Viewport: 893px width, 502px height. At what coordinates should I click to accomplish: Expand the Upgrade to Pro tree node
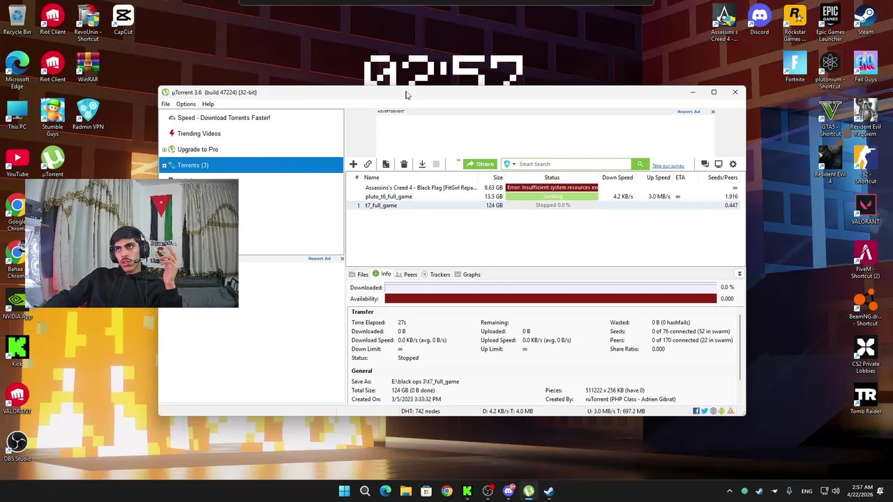point(164,150)
